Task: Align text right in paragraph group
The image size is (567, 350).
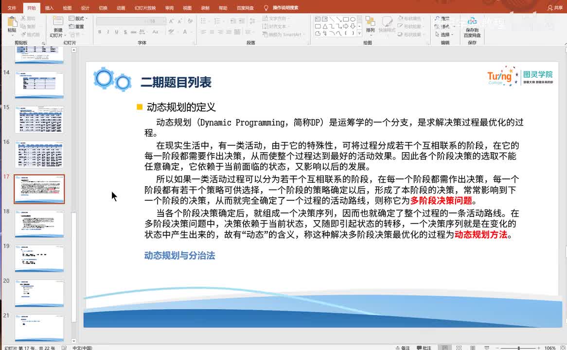Action: pyautogui.click(x=220, y=32)
